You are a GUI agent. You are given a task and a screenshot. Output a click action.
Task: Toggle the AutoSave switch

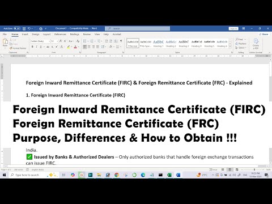tap(17, 28)
